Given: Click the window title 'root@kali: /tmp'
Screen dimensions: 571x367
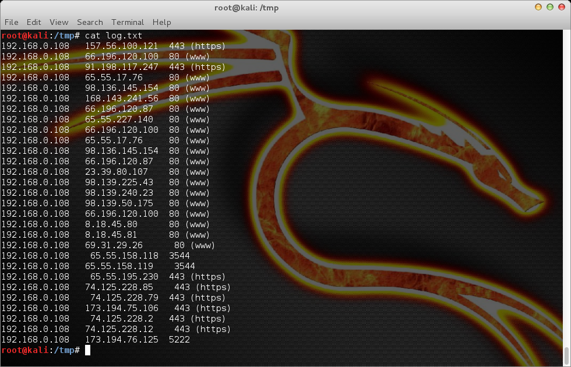Looking at the screenshot, I should coord(246,8).
